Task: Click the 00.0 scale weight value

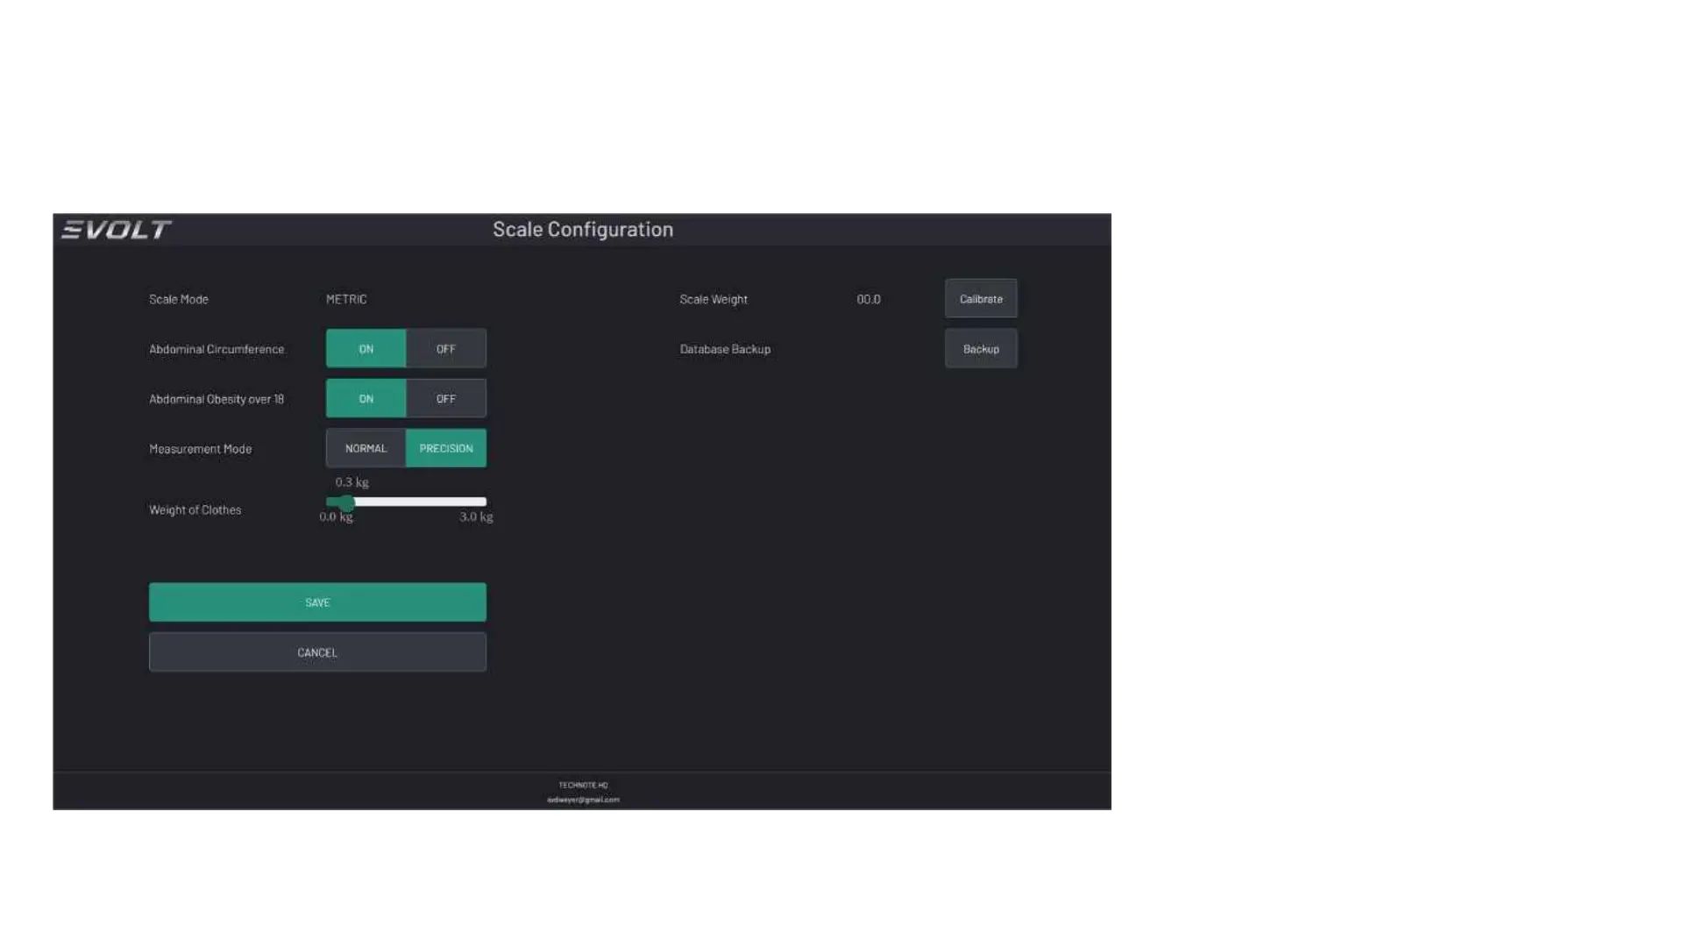Action: pyautogui.click(x=869, y=299)
